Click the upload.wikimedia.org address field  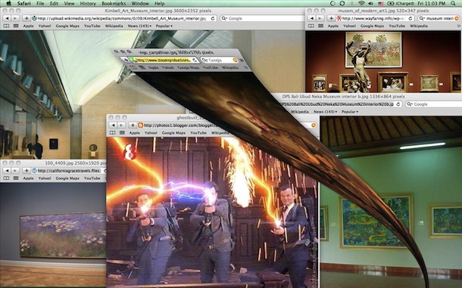pyautogui.click(x=123, y=18)
